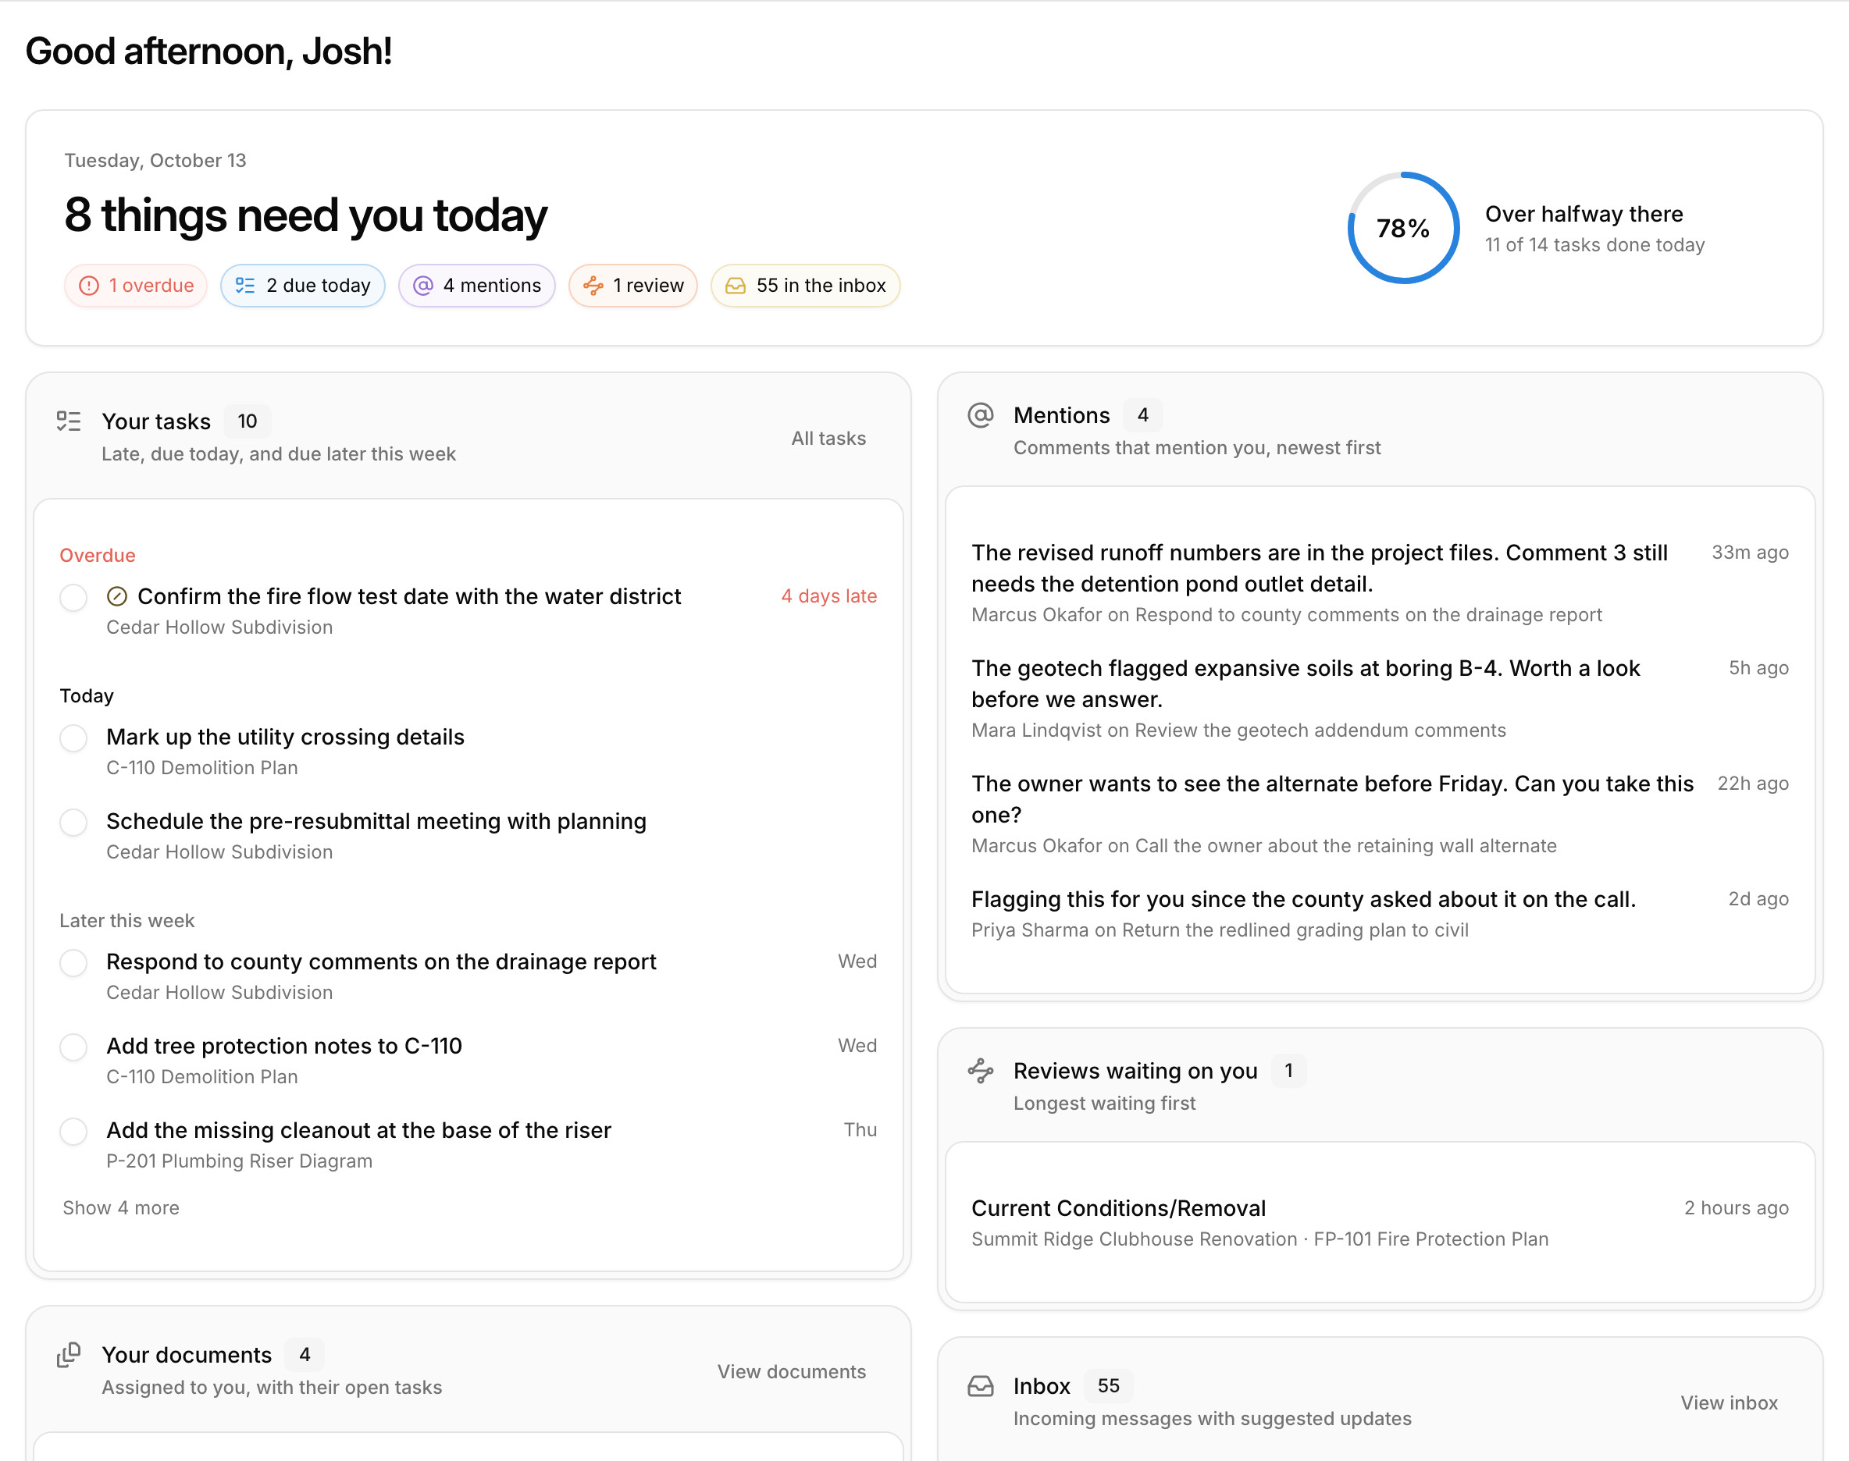Screen dimensions: 1849x1461
Task: Click the checklist icon in '2 due today' chip
Action: pyautogui.click(x=245, y=286)
